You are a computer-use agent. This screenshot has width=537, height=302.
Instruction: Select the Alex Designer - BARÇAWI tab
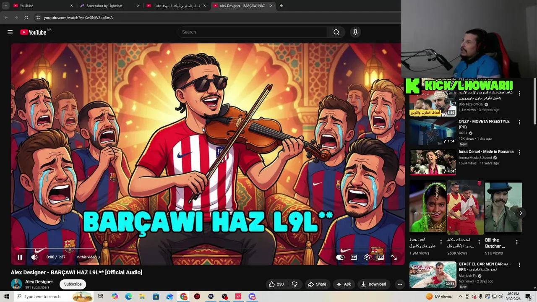[x=242, y=6]
